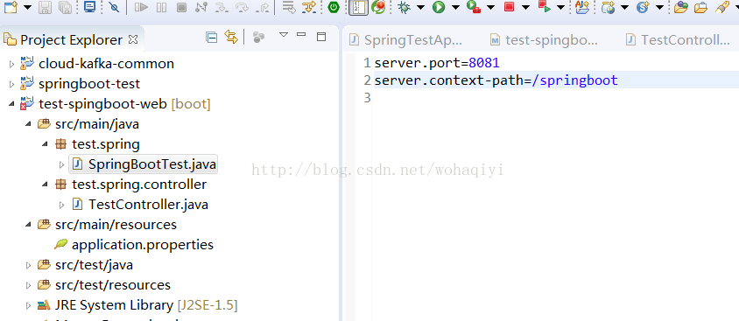Click the Resume debug icon
Viewport: 739px width, 321px height.
pos(141,7)
